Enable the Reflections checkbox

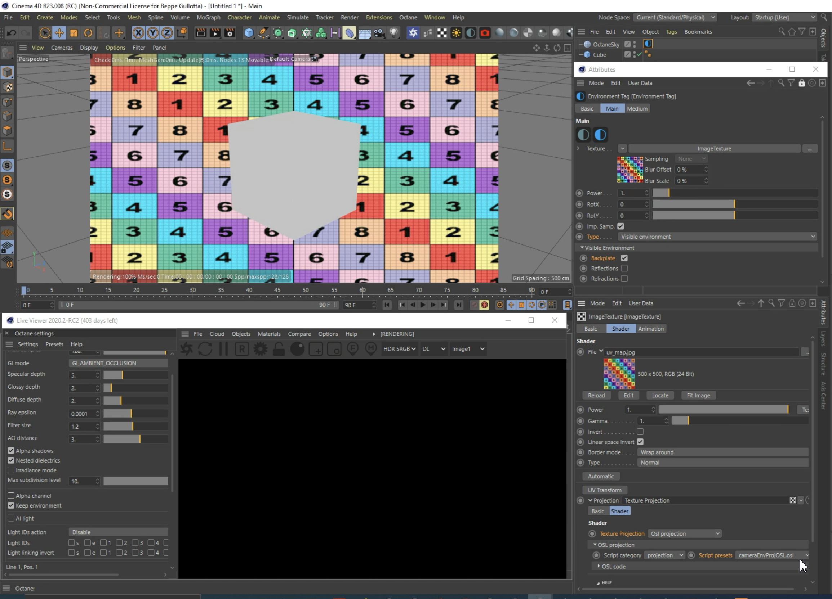(x=624, y=268)
